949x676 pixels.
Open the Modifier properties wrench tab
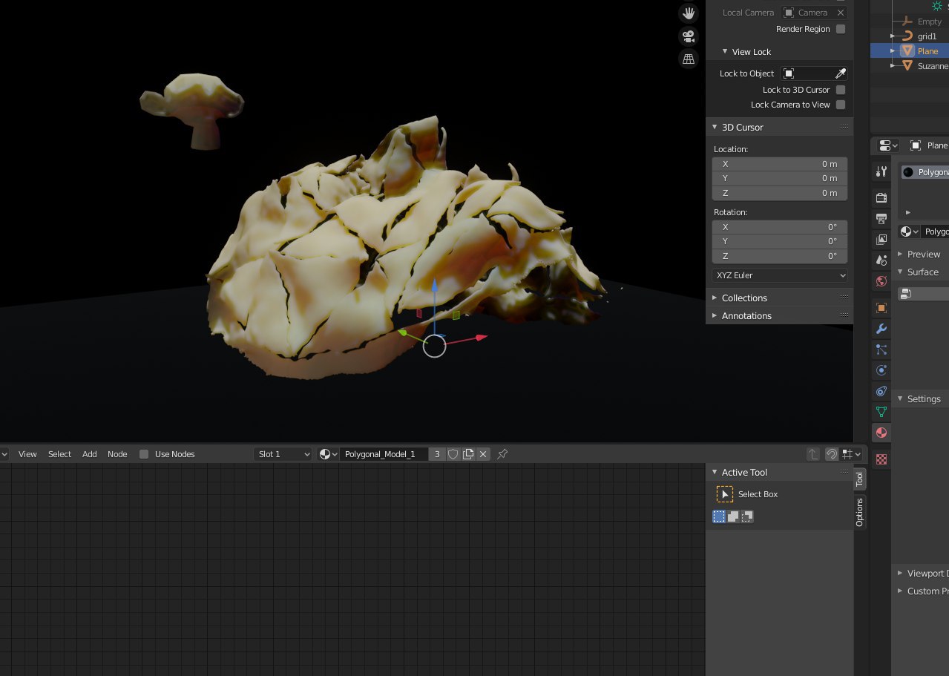[881, 329]
